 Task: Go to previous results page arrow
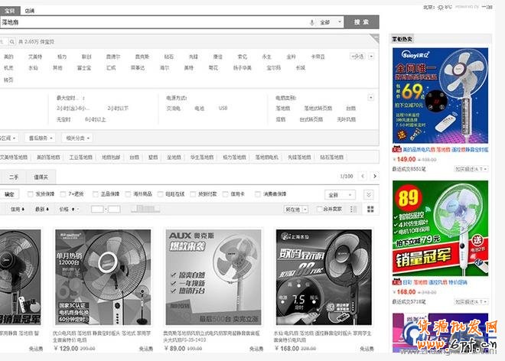360,176
